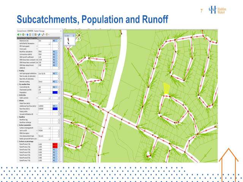The height and width of the screenshot is (182, 243).
Task: Open the Internal routing flag dropdown arrow
Action: pos(59,82)
